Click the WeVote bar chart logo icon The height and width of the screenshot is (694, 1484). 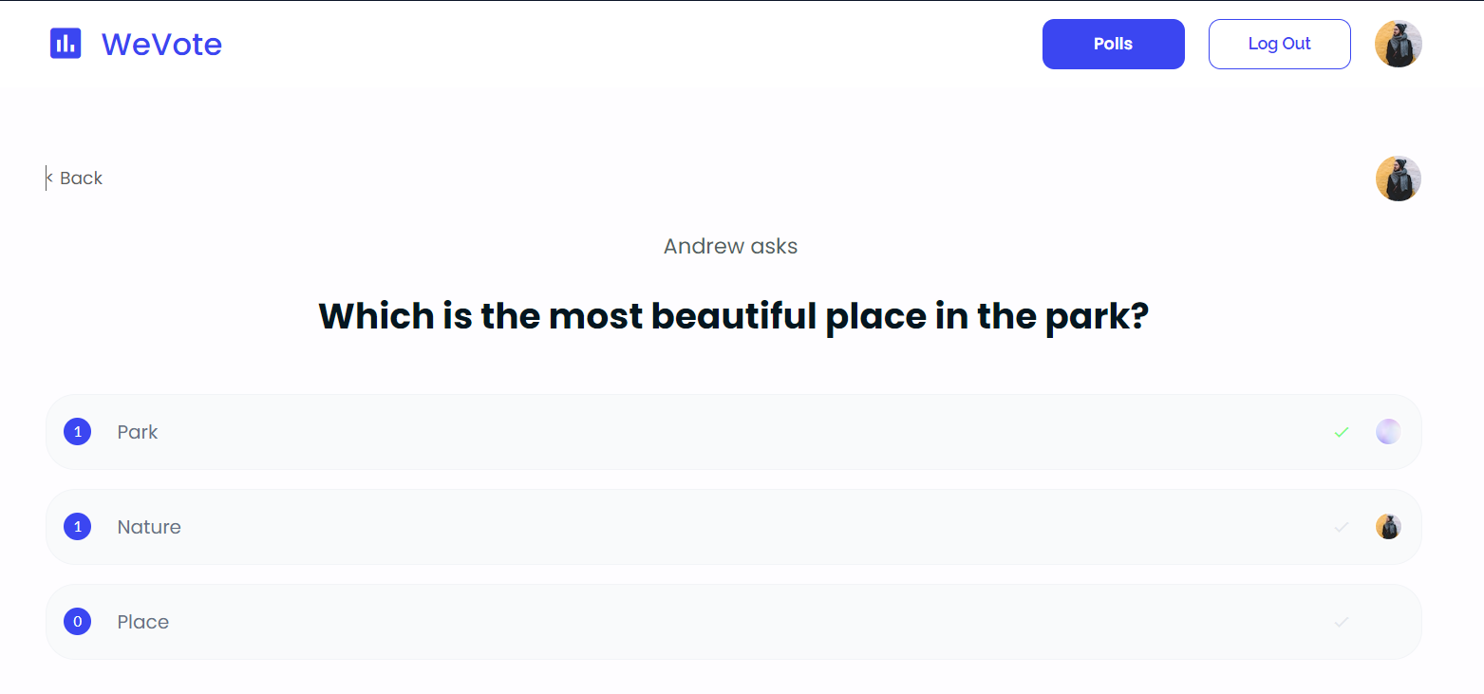click(x=66, y=44)
